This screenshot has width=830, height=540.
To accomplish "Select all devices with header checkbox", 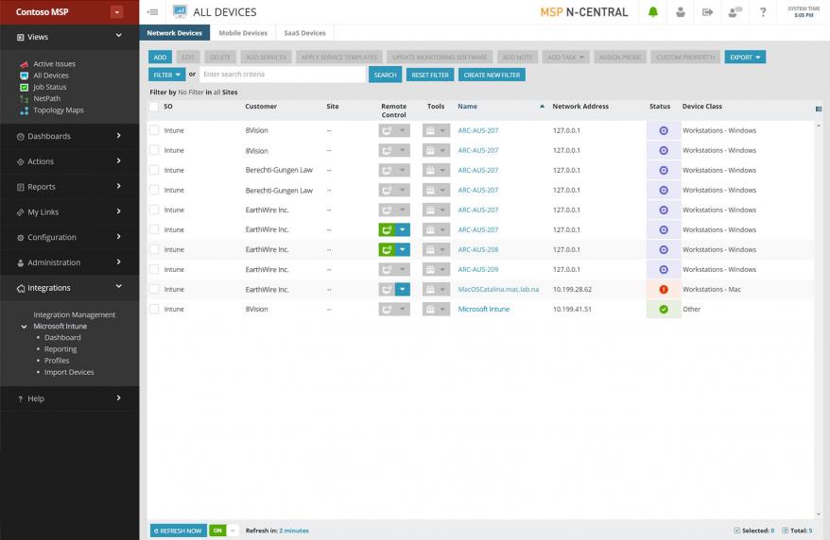I will click(x=153, y=107).
